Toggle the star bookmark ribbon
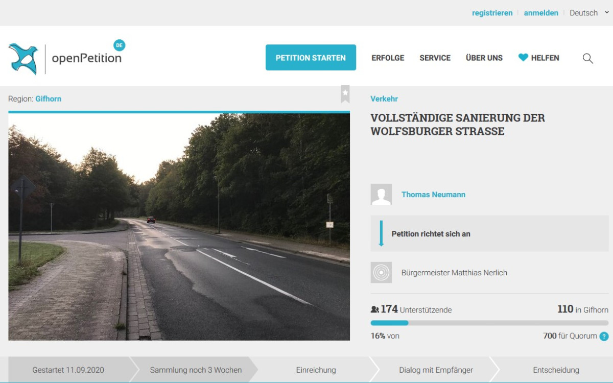This screenshot has height=383, width=613. pos(345,93)
